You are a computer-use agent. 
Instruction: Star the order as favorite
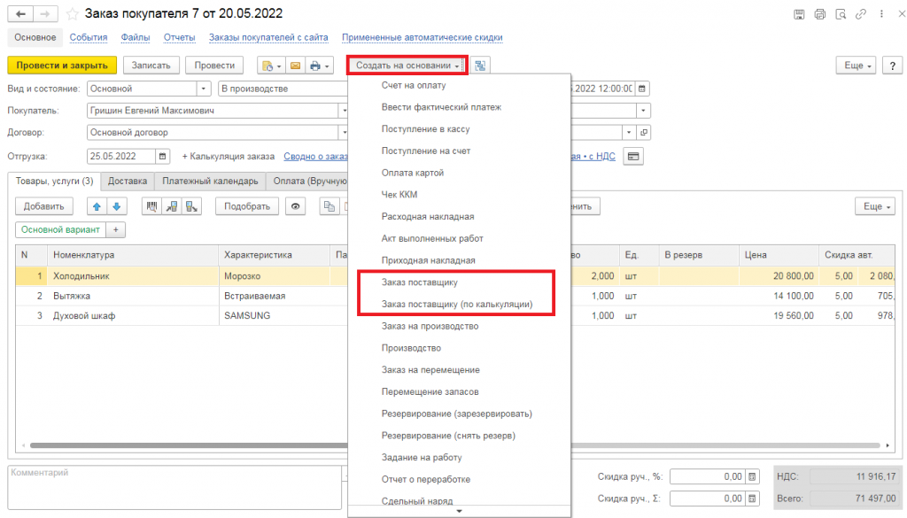[73, 14]
